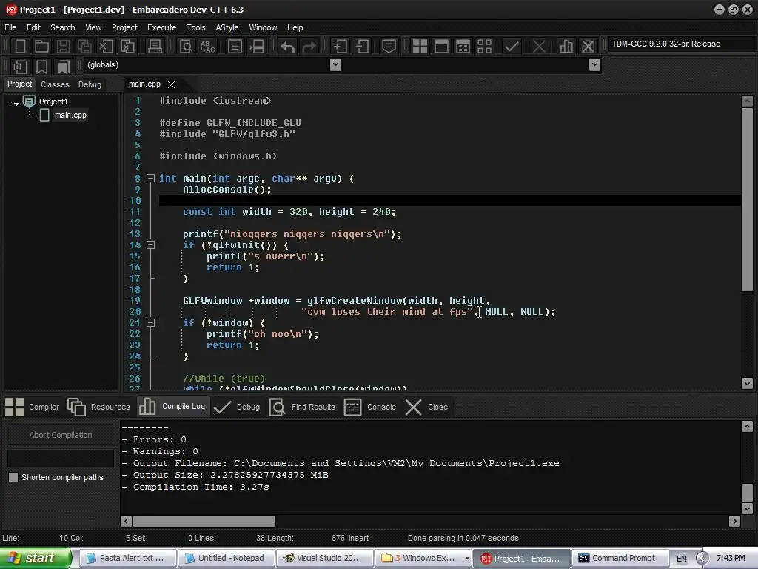Click the EN language indicator in tray
The image size is (758, 569).
[681, 559]
